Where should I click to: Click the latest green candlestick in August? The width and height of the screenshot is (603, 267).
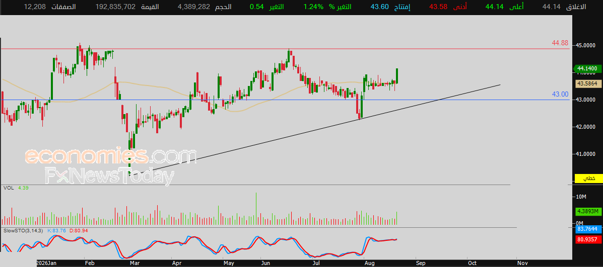click(x=397, y=76)
